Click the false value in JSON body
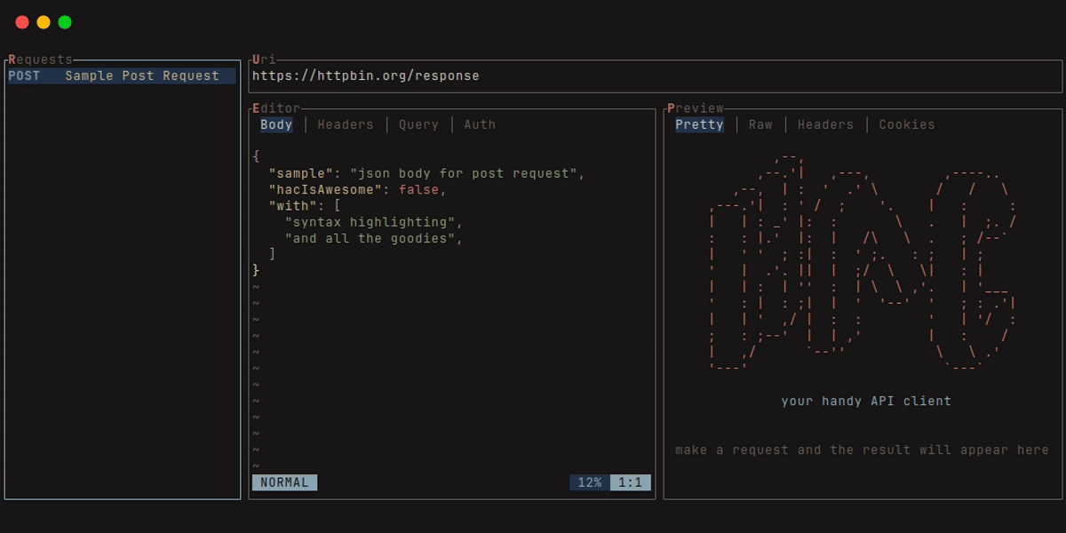Image resolution: width=1066 pixels, height=533 pixels. [x=418, y=190]
